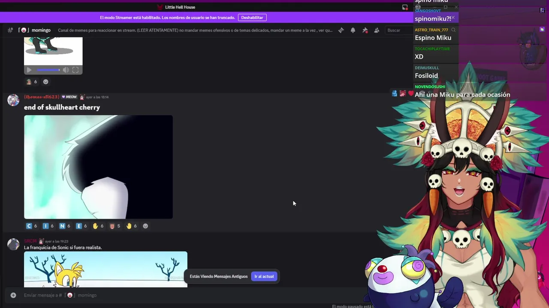Enter fullscreen on the top video
The image size is (549, 308).
(75, 70)
